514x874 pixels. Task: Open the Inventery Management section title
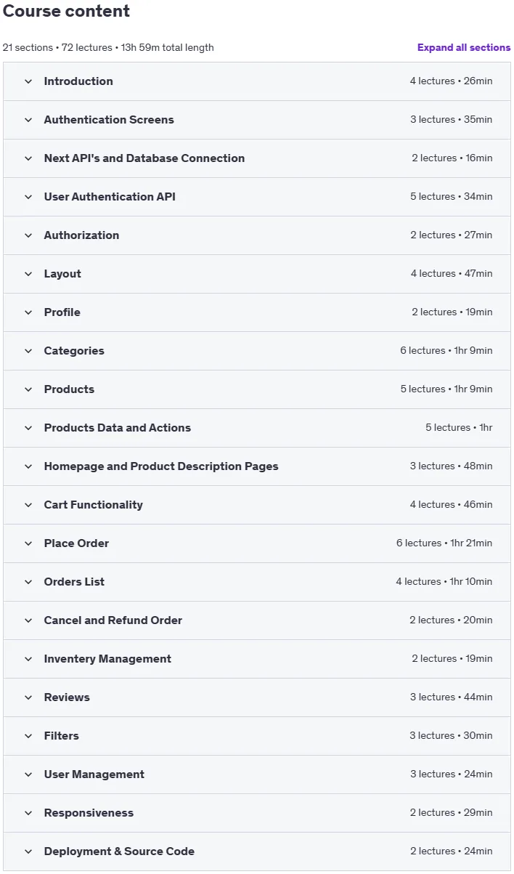click(x=107, y=659)
